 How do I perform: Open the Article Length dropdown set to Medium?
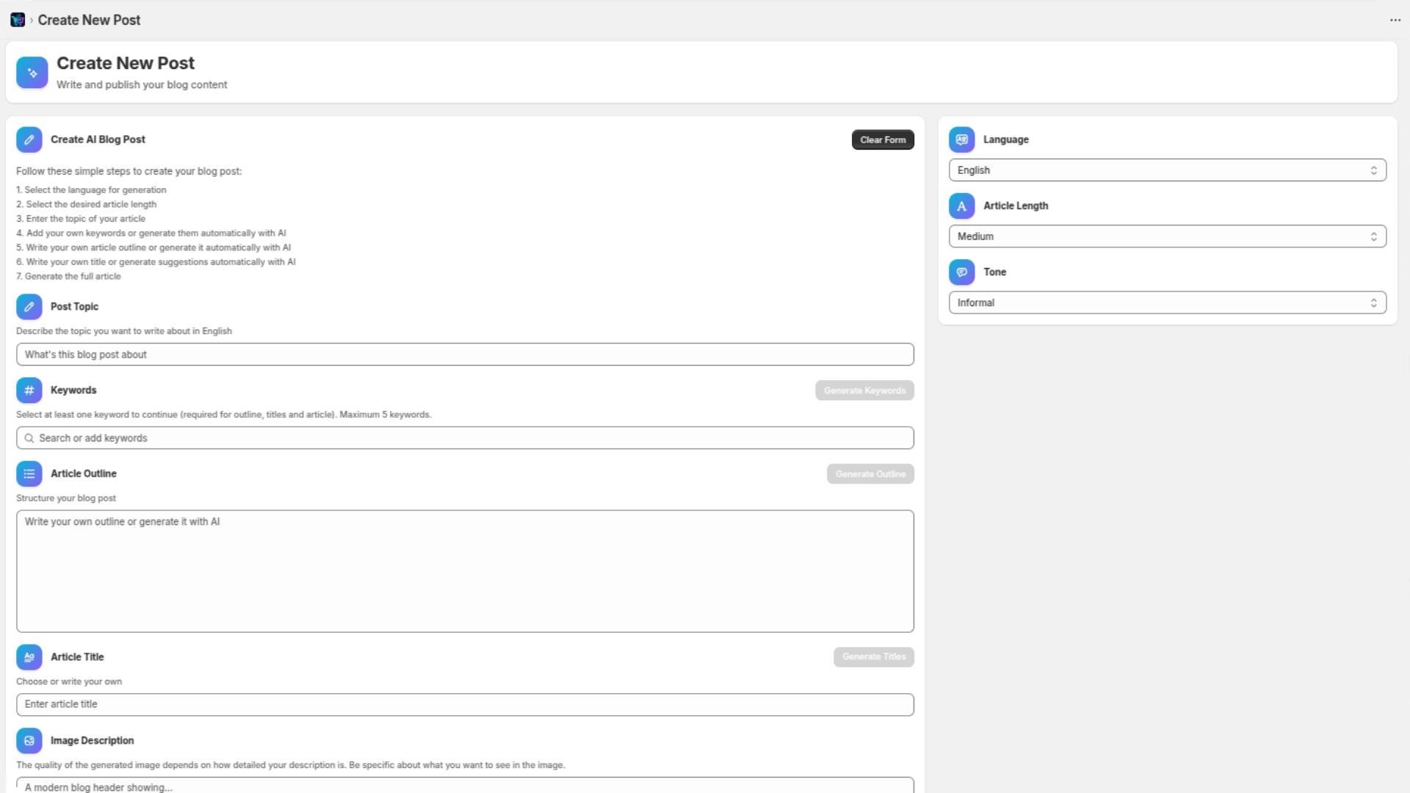click(x=1167, y=236)
